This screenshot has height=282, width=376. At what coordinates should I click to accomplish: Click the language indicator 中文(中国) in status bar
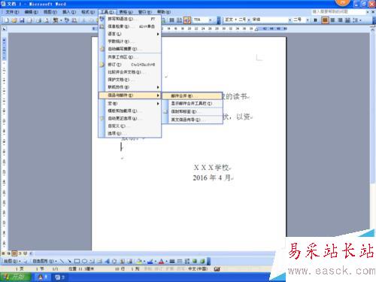coord(198,268)
